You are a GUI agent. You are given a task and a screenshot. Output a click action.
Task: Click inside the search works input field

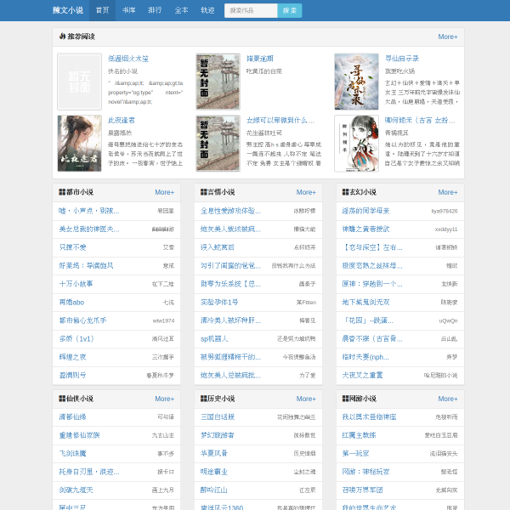251,10
